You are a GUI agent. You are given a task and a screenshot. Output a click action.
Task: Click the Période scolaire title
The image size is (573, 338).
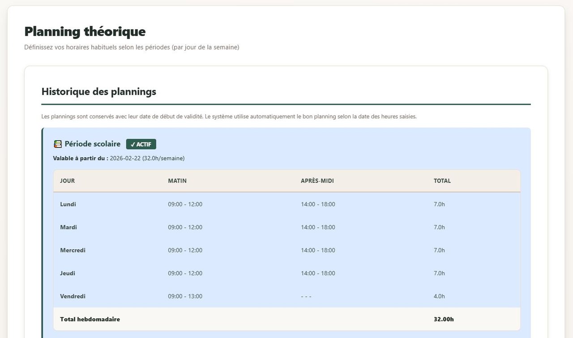pyautogui.click(x=92, y=144)
